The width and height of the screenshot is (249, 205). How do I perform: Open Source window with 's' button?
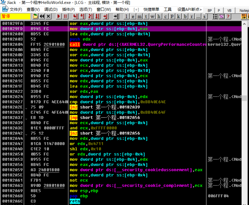[x=204, y=16]
